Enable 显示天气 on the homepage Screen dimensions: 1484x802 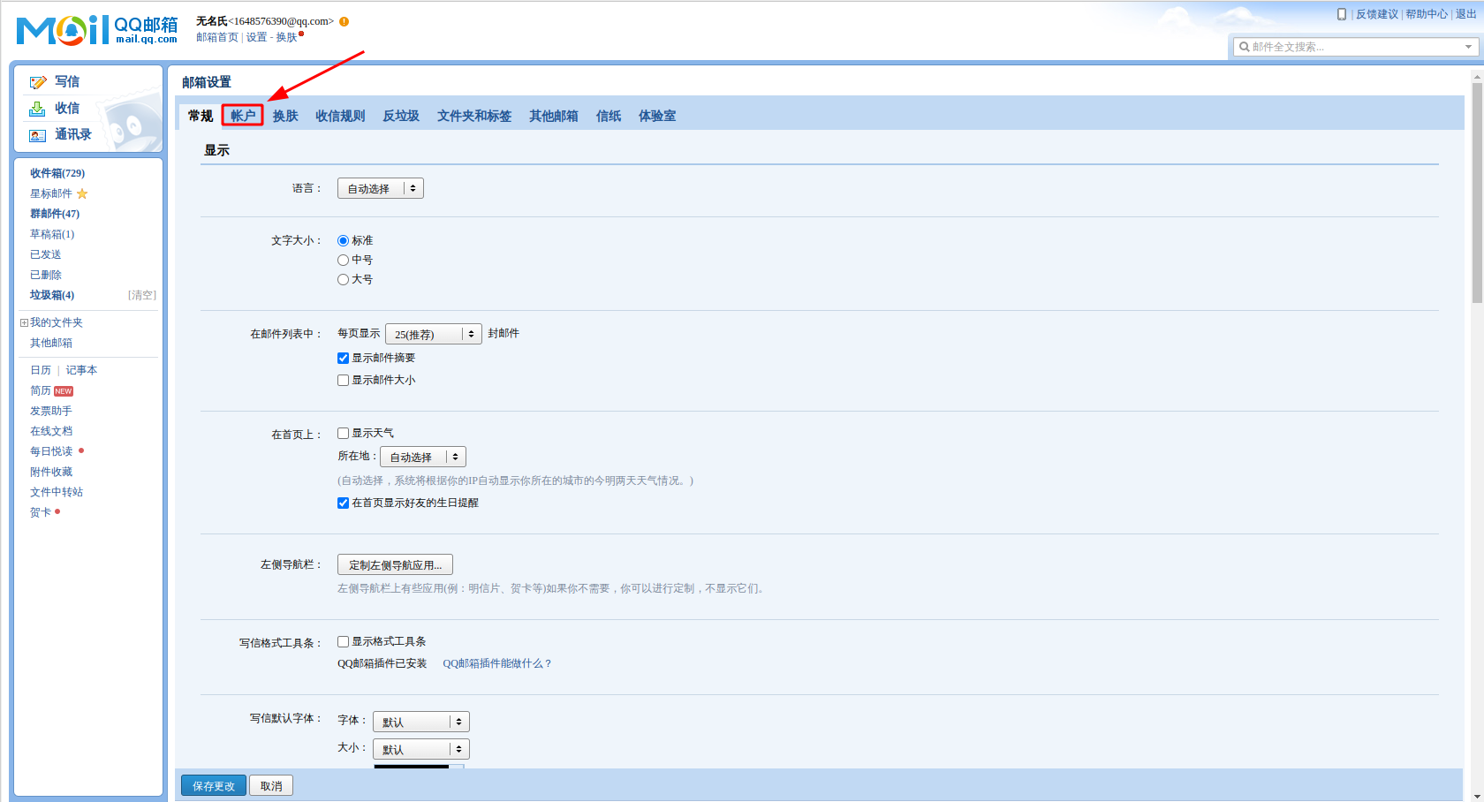(x=343, y=433)
